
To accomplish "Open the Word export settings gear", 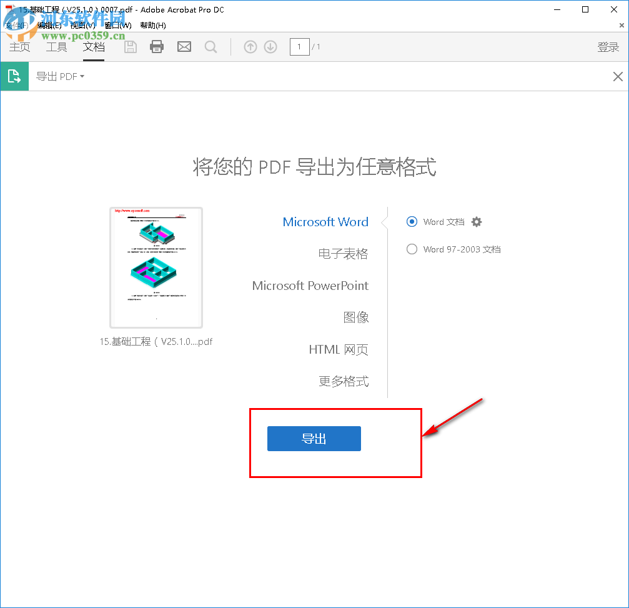I will coord(477,222).
